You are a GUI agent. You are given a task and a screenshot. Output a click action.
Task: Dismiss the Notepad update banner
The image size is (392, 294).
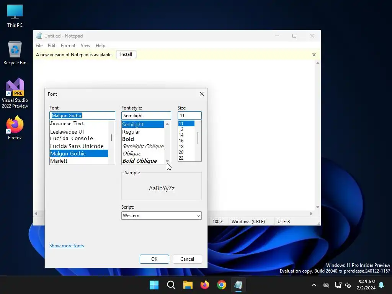(x=314, y=55)
